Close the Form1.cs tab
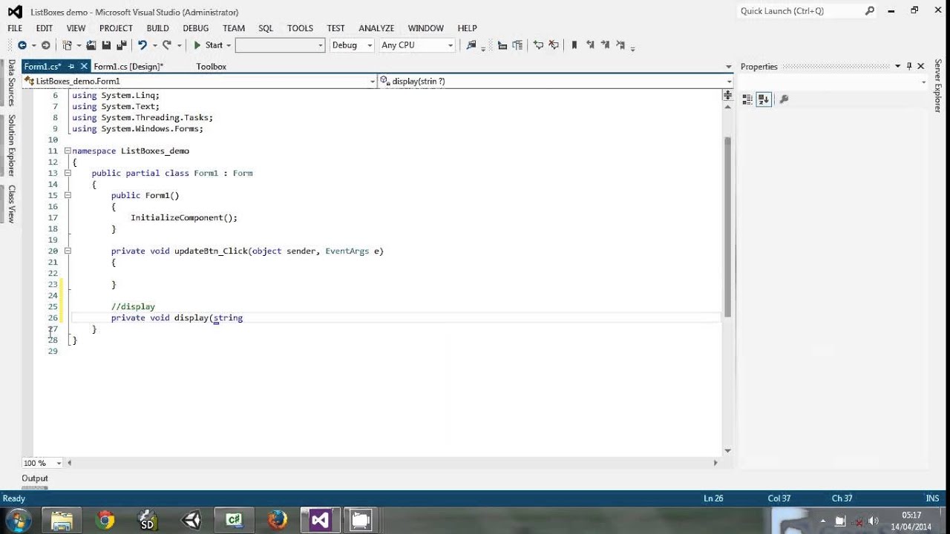 point(85,67)
